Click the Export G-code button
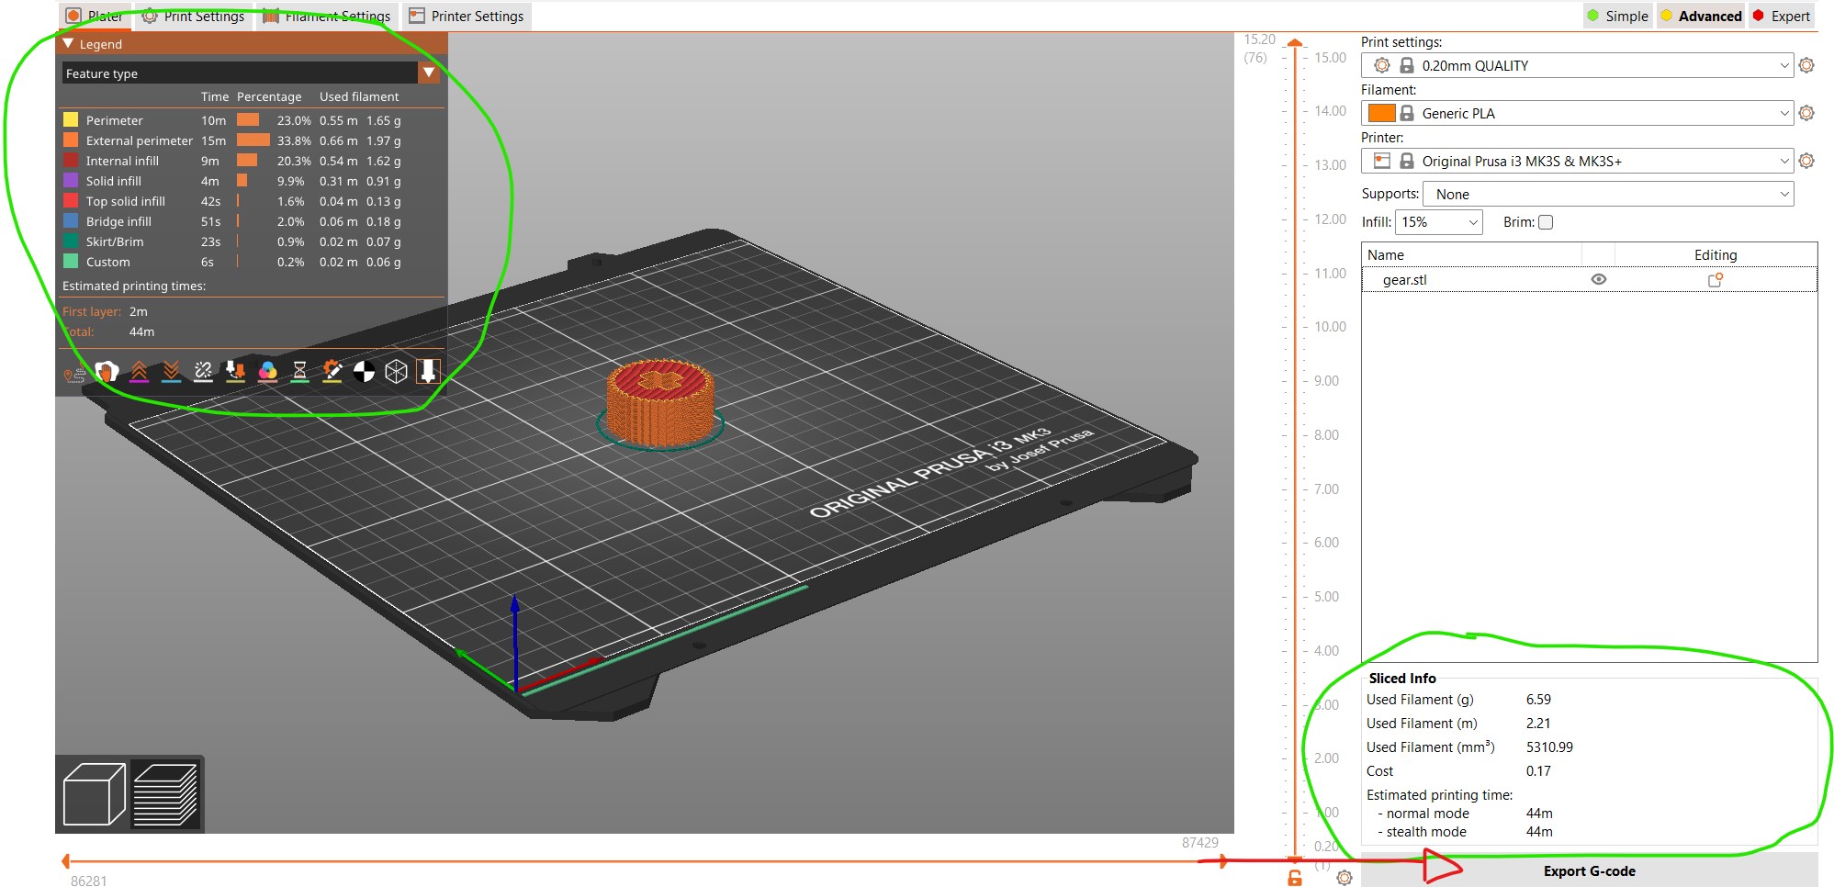This screenshot has width=1834, height=887. tap(1589, 870)
